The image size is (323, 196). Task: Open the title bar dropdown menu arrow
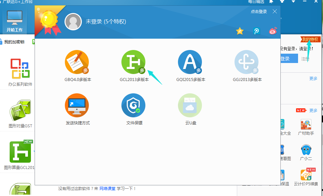(x=293, y=1)
